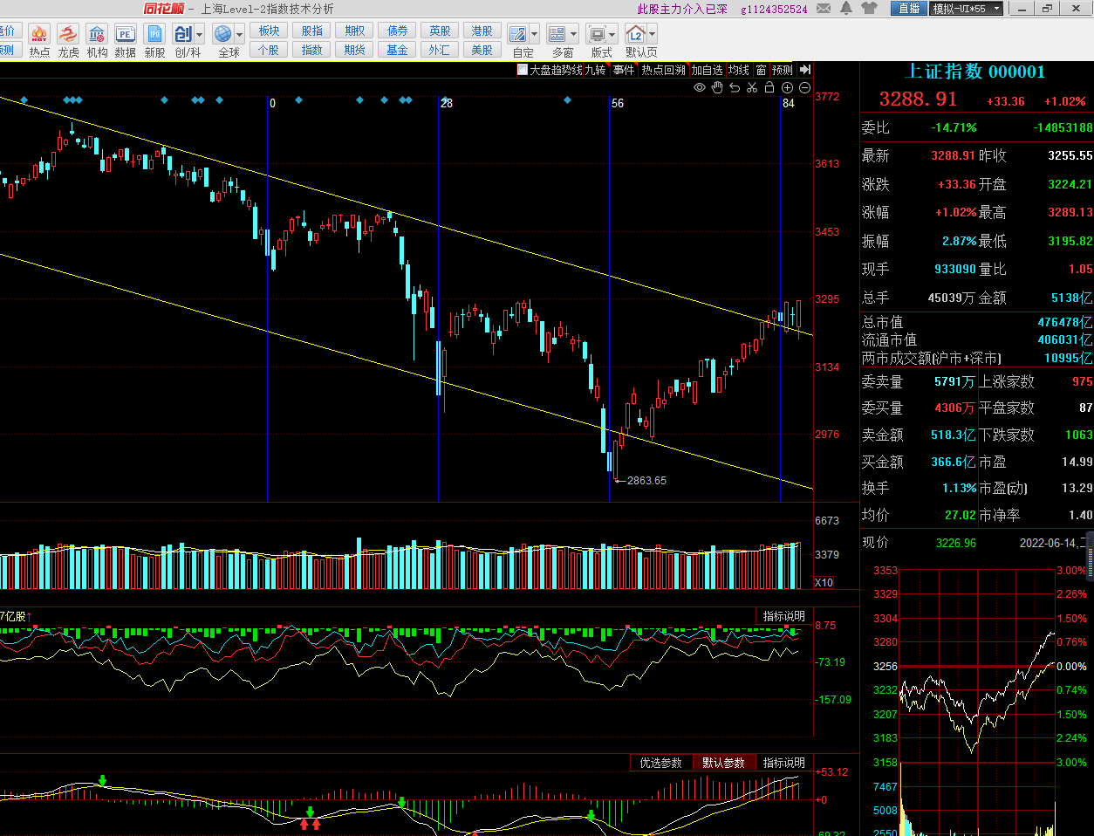Click the skin shirt icon in title bar
The width and height of the screenshot is (1094, 836).
tap(869, 9)
